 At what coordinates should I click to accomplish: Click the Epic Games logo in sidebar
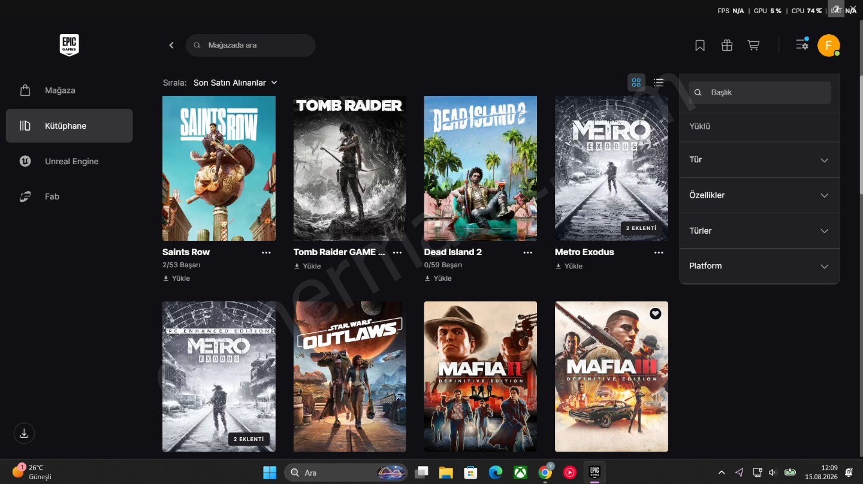70,45
